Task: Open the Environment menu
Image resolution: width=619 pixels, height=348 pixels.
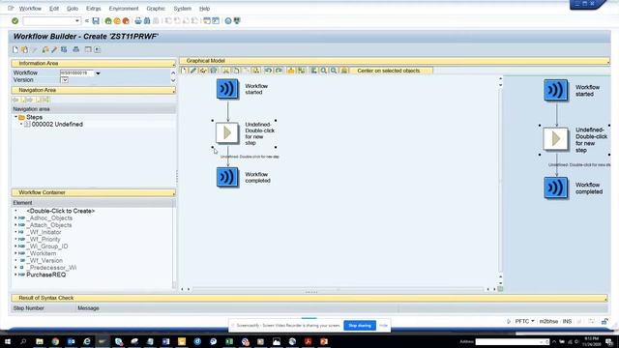Action: pyautogui.click(x=124, y=9)
